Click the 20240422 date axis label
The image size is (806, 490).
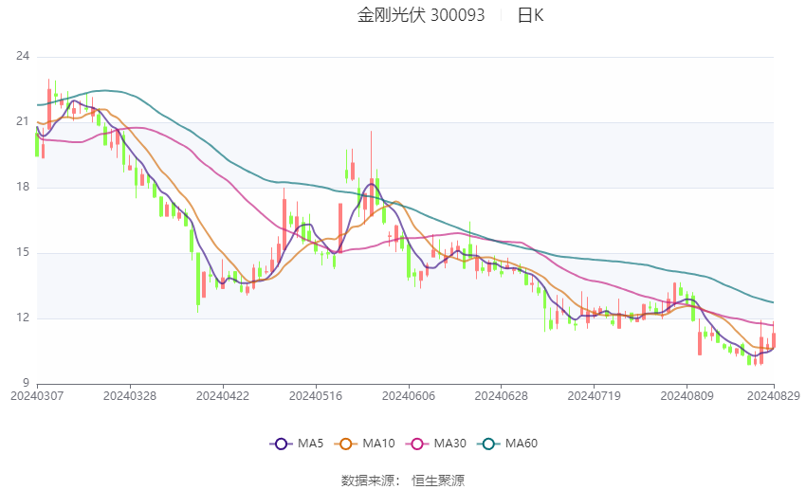pyautogui.click(x=223, y=396)
